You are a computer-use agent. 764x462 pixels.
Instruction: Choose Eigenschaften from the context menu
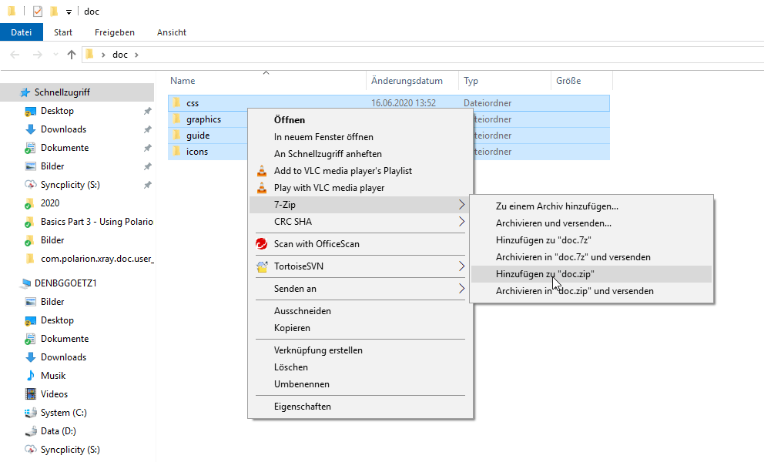pyautogui.click(x=303, y=407)
